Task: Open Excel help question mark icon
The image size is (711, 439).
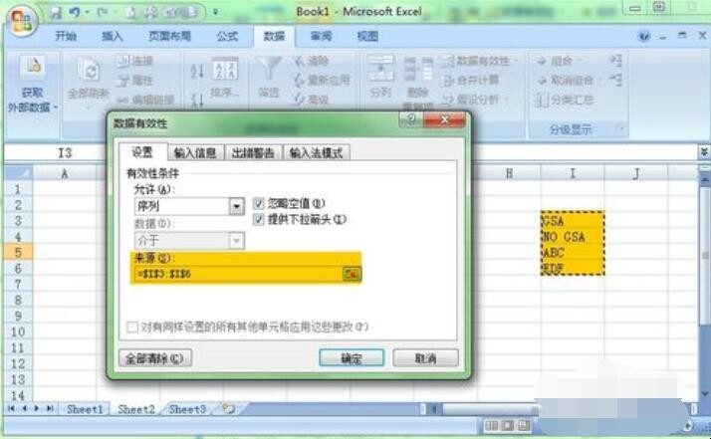Action: click(643, 36)
